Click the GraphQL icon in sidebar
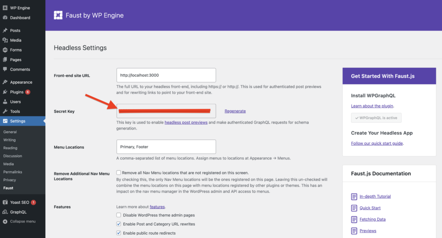The width and height of the screenshot is (442, 238). [x=5, y=212]
